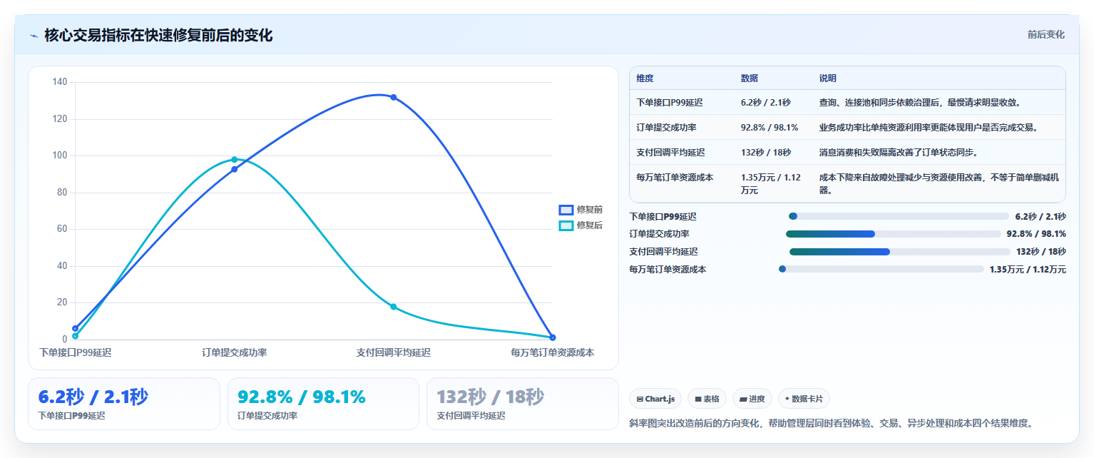Click the 表格 tag chip
Image resolution: width=1094 pixels, height=458 pixels.
pyautogui.click(x=707, y=399)
